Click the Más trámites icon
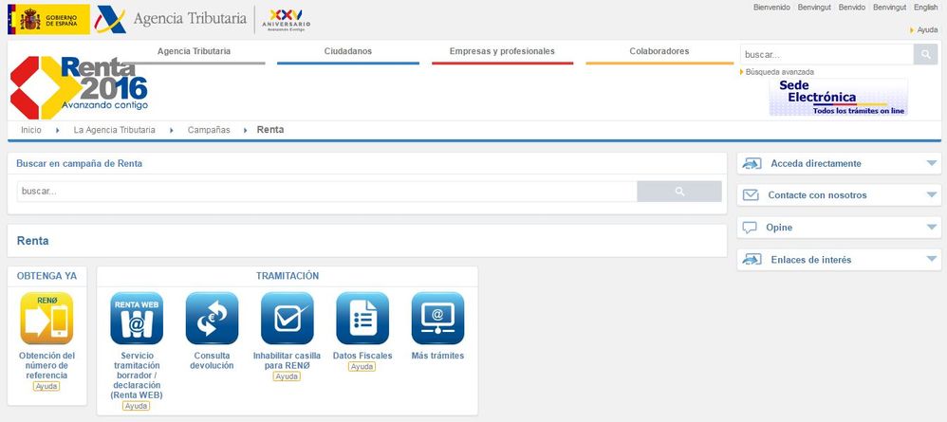 pyautogui.click(x=437, y=318)
